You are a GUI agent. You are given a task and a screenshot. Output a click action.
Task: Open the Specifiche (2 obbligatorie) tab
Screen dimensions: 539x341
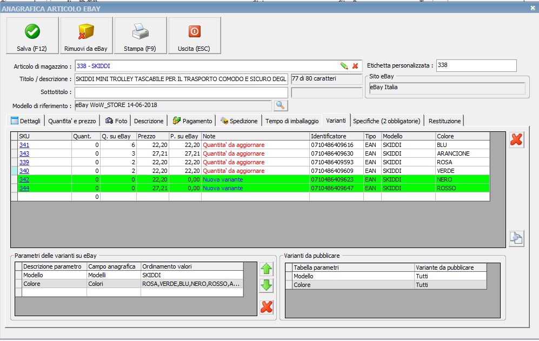tap(386, 121)
